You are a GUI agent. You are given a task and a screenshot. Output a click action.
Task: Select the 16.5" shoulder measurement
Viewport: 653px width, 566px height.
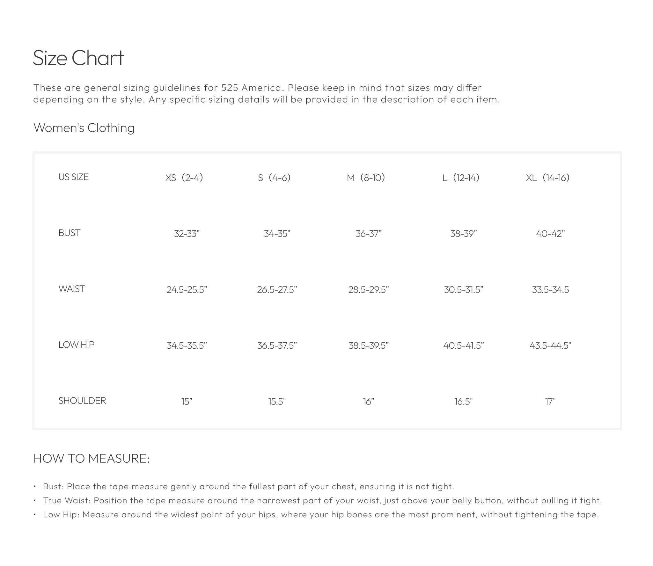pos(464,402)
